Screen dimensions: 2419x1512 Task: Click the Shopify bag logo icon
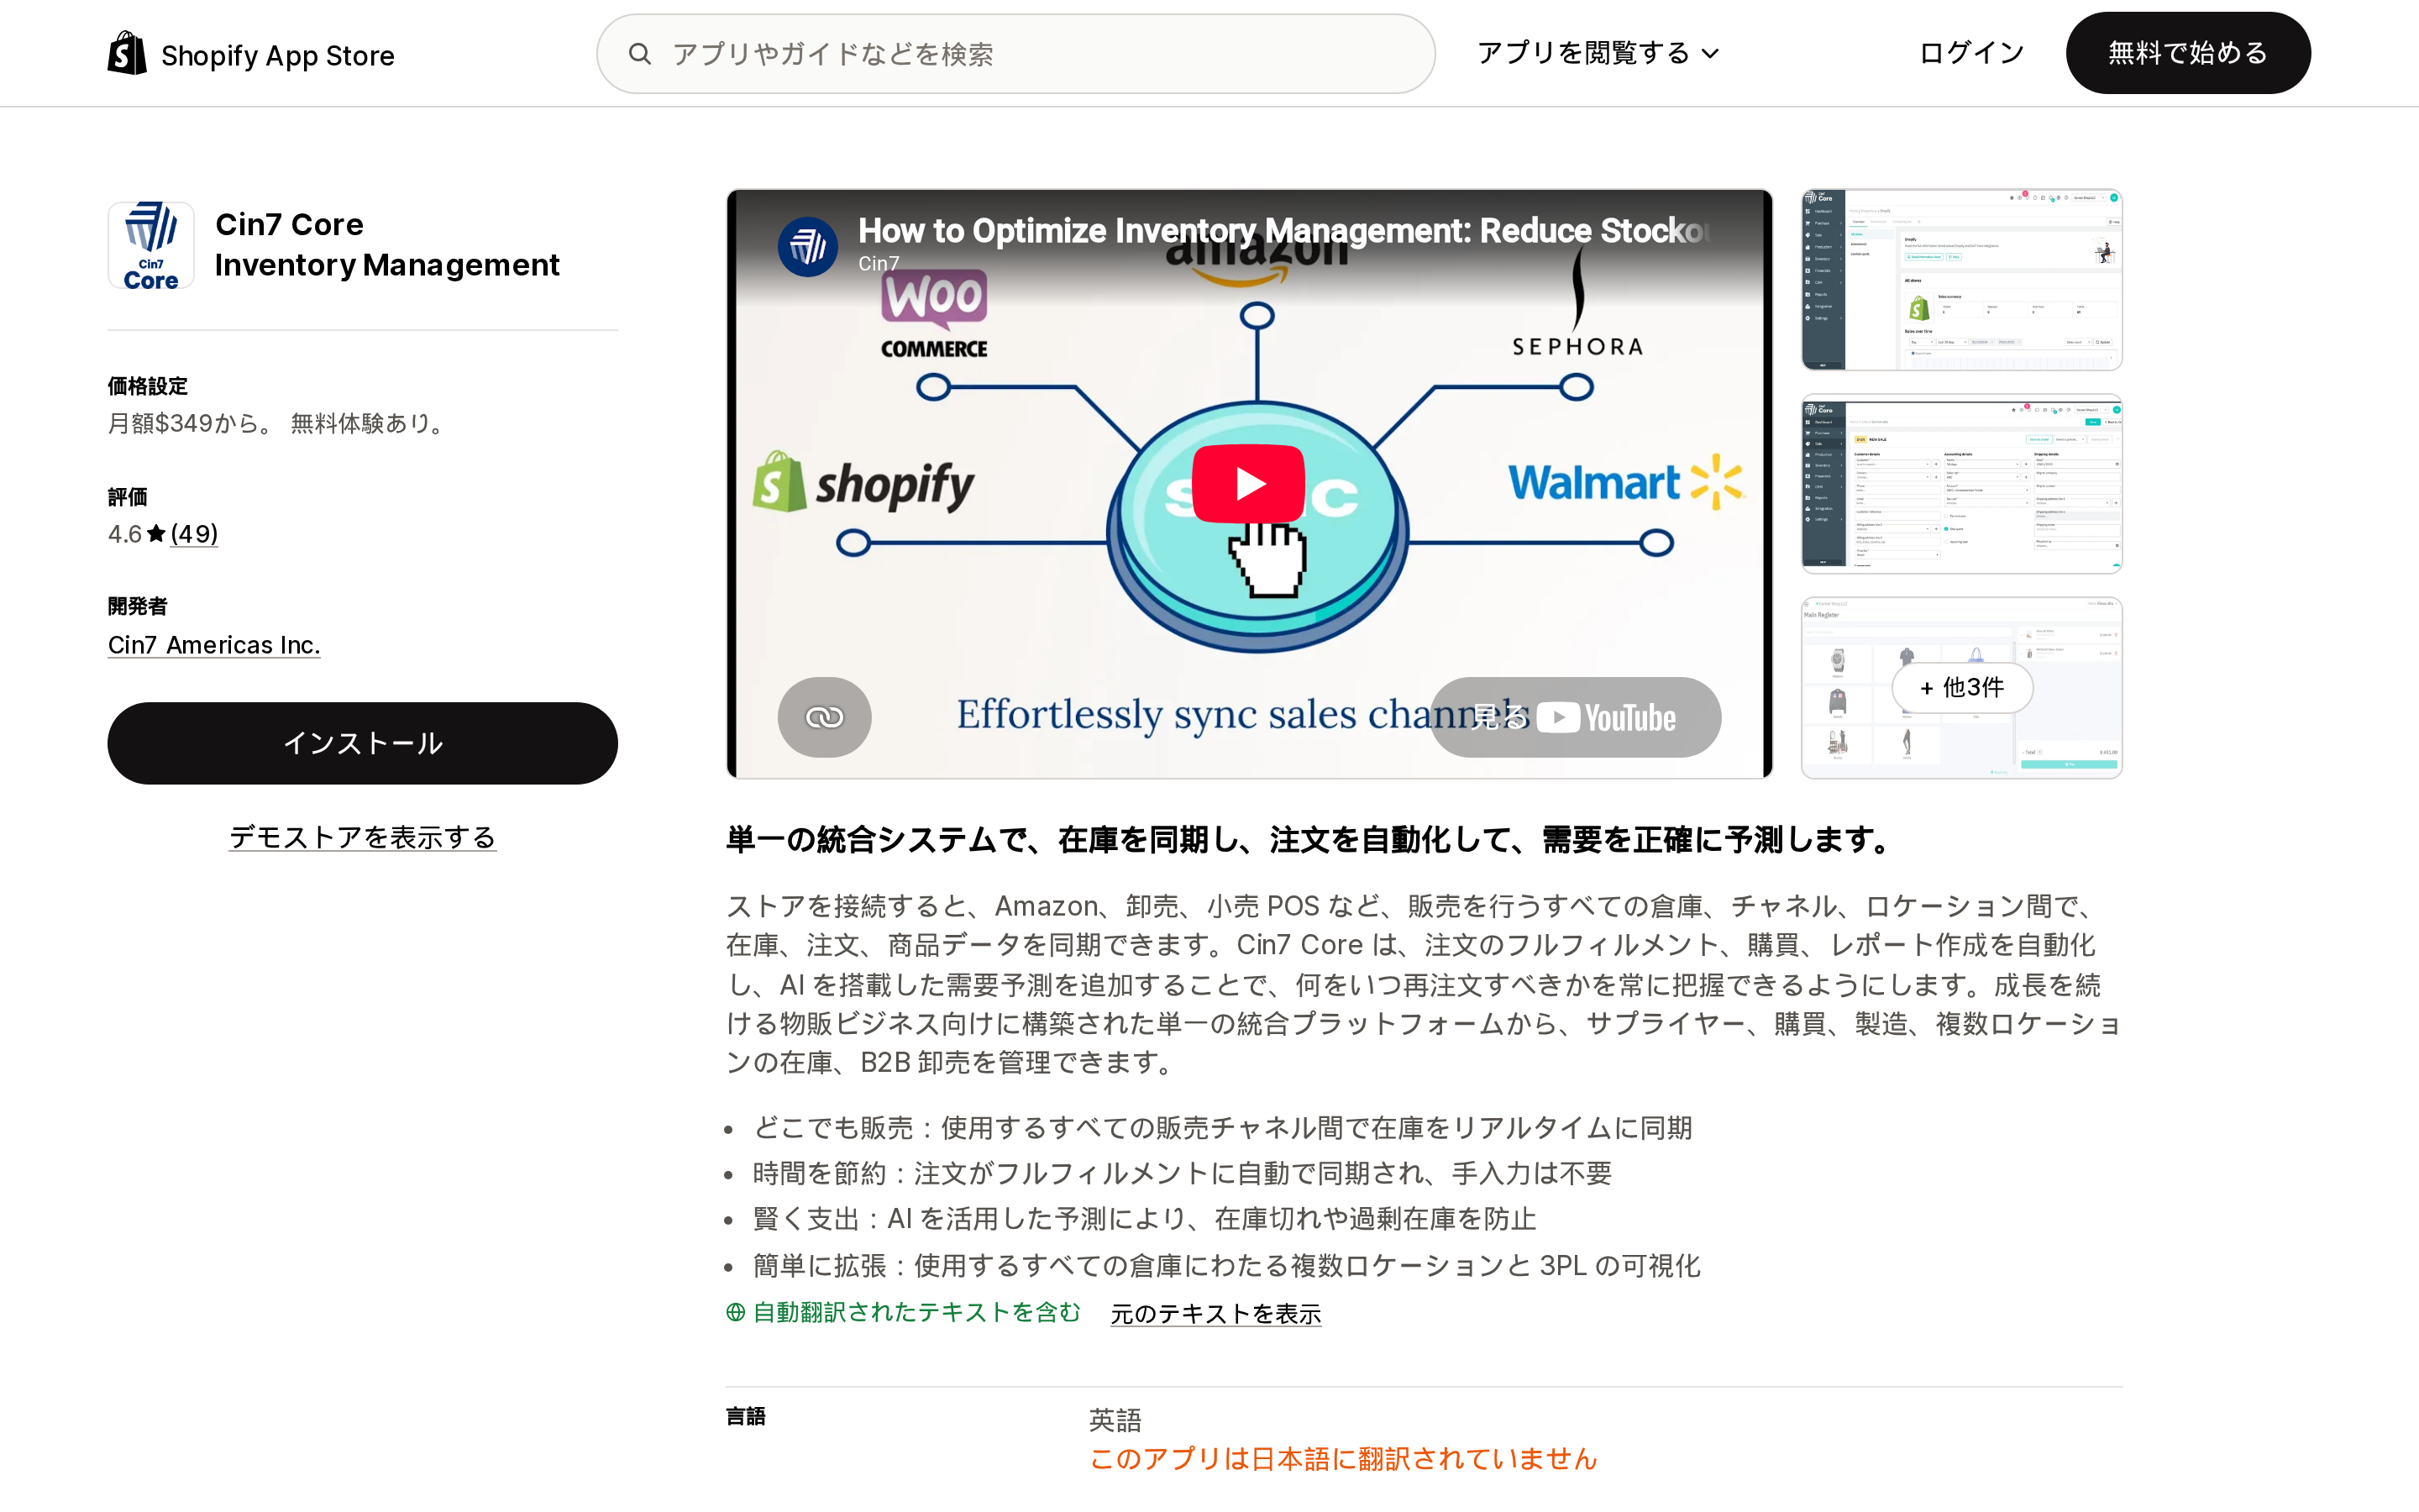127,53
